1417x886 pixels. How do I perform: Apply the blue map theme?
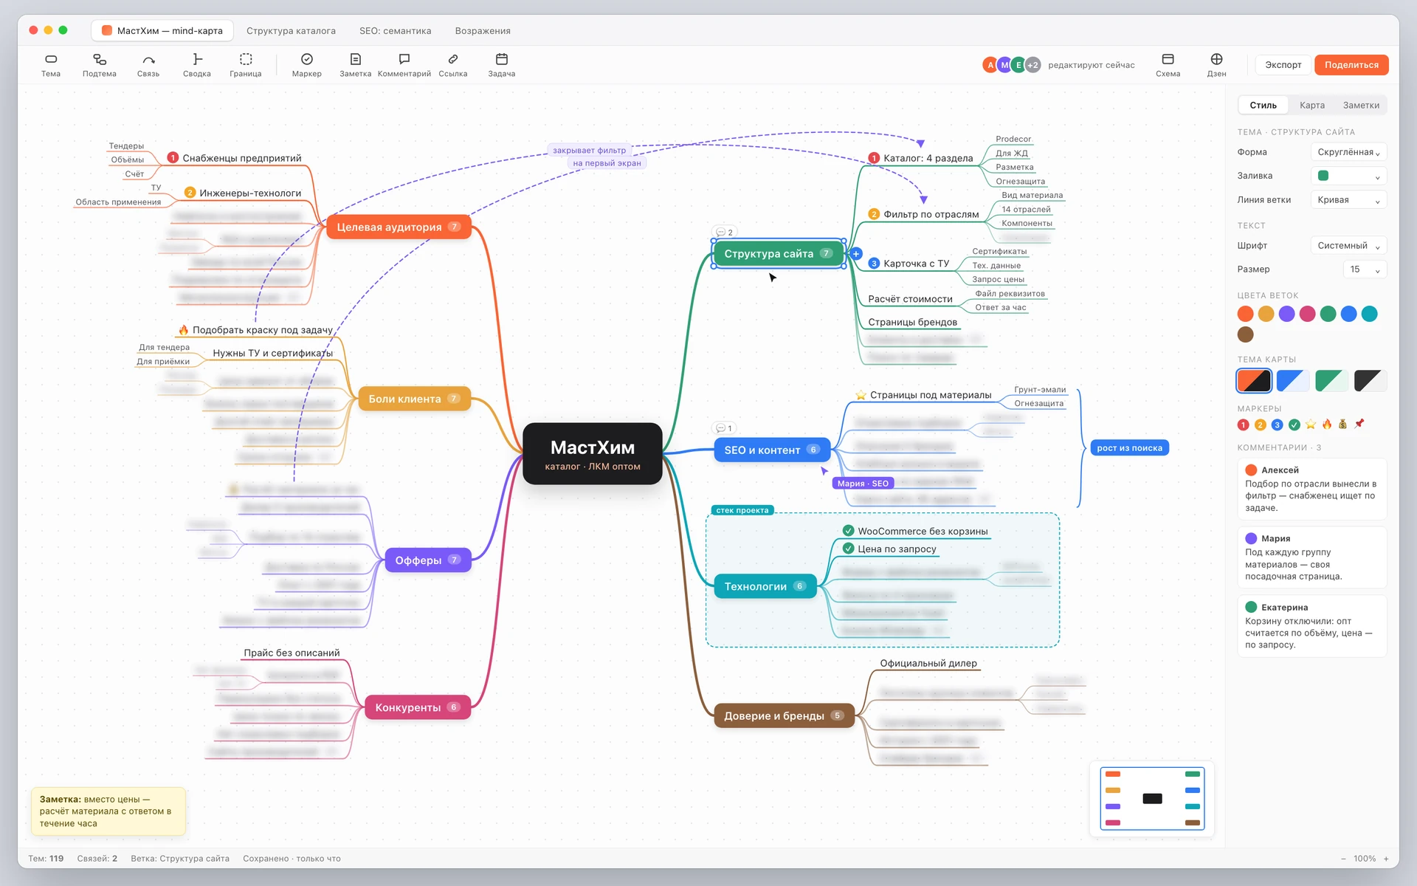tap(1293, 381)
